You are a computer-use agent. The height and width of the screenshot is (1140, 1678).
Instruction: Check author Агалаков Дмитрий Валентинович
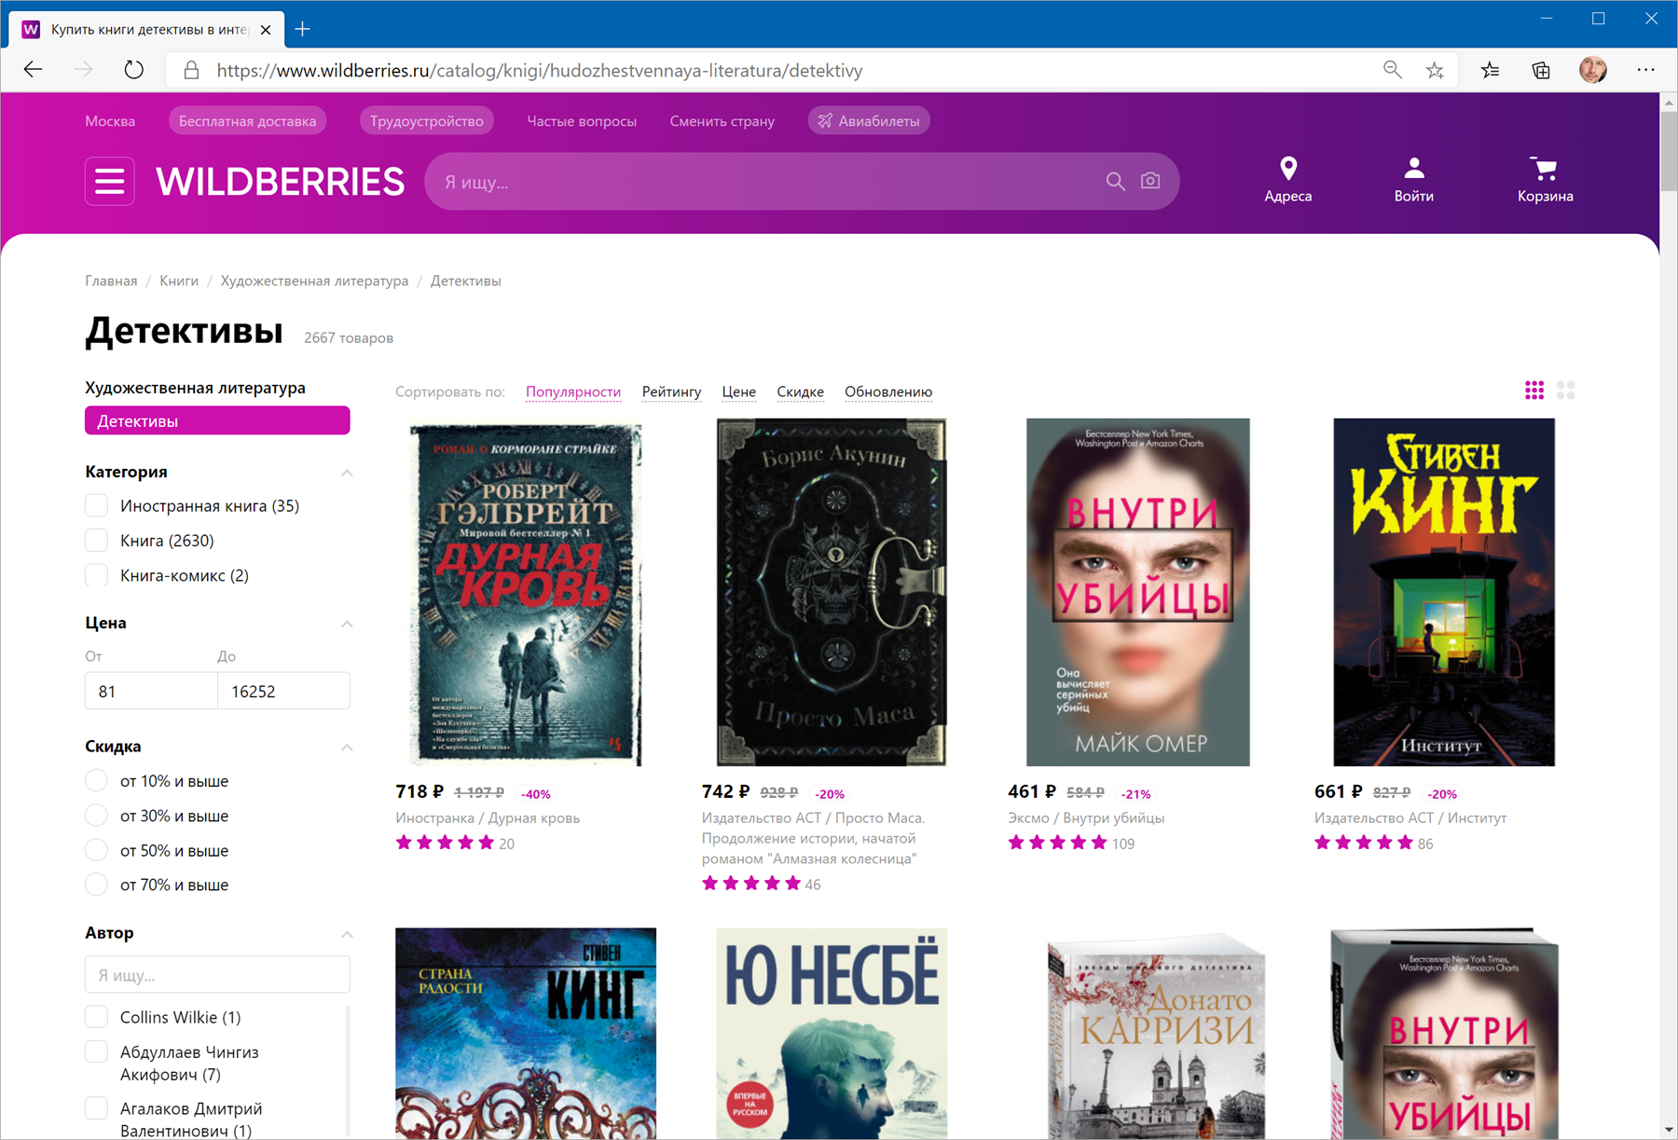[96, 1108]
